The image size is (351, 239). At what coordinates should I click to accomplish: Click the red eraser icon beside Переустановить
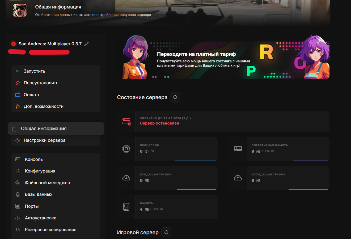18,83
